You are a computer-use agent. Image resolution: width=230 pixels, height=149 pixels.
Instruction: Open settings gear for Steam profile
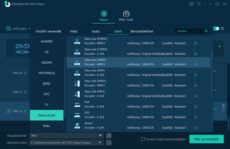[x=195, y=127]
